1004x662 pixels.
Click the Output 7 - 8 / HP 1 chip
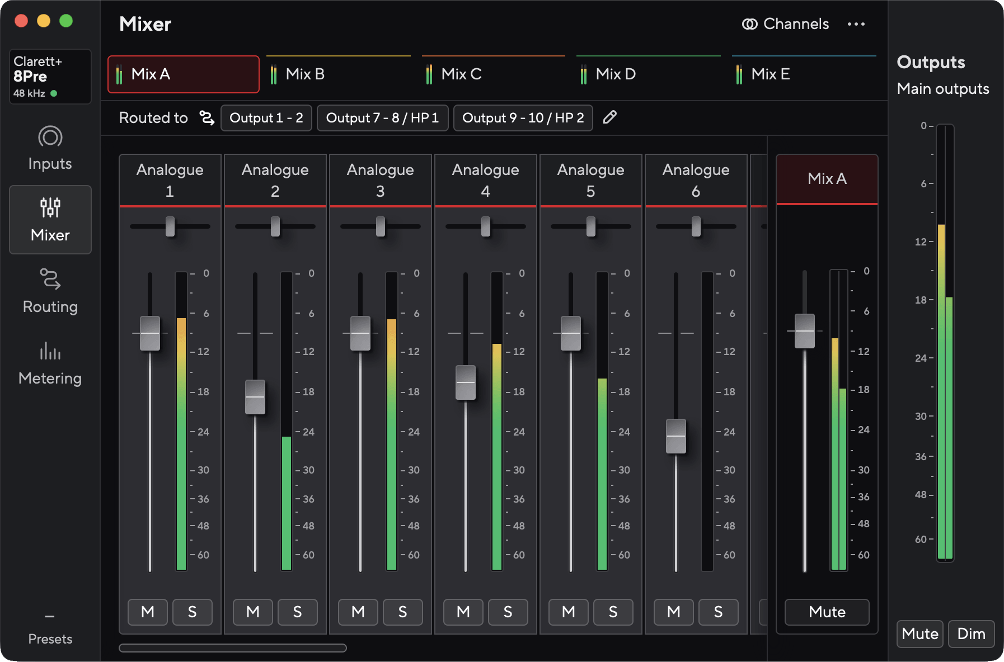click(x=383, y=118)
